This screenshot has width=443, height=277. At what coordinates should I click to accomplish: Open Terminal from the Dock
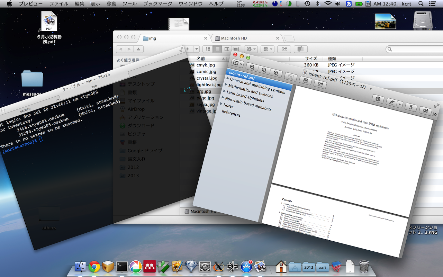pos(122,266)
